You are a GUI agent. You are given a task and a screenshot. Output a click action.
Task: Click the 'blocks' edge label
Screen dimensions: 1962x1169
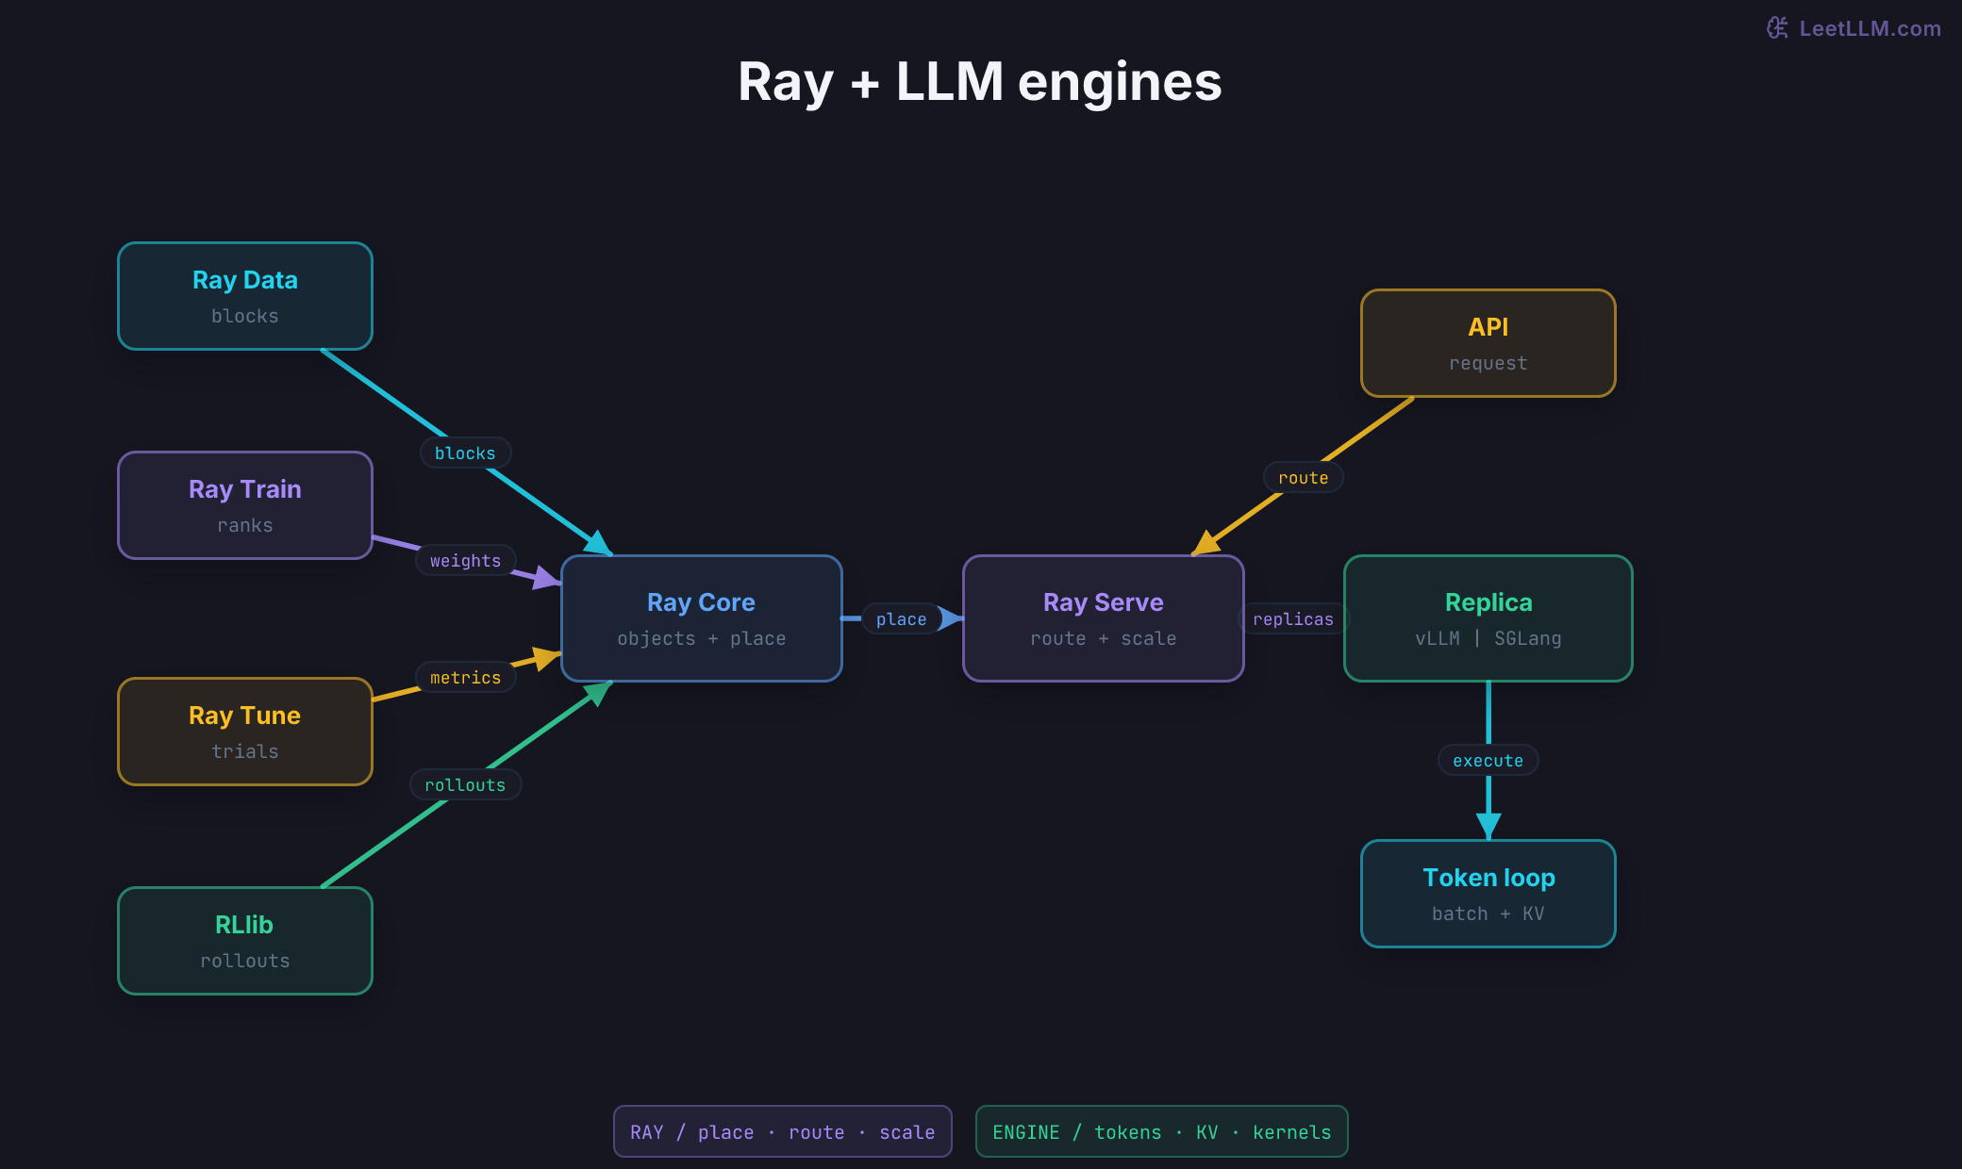coord(465,453)
